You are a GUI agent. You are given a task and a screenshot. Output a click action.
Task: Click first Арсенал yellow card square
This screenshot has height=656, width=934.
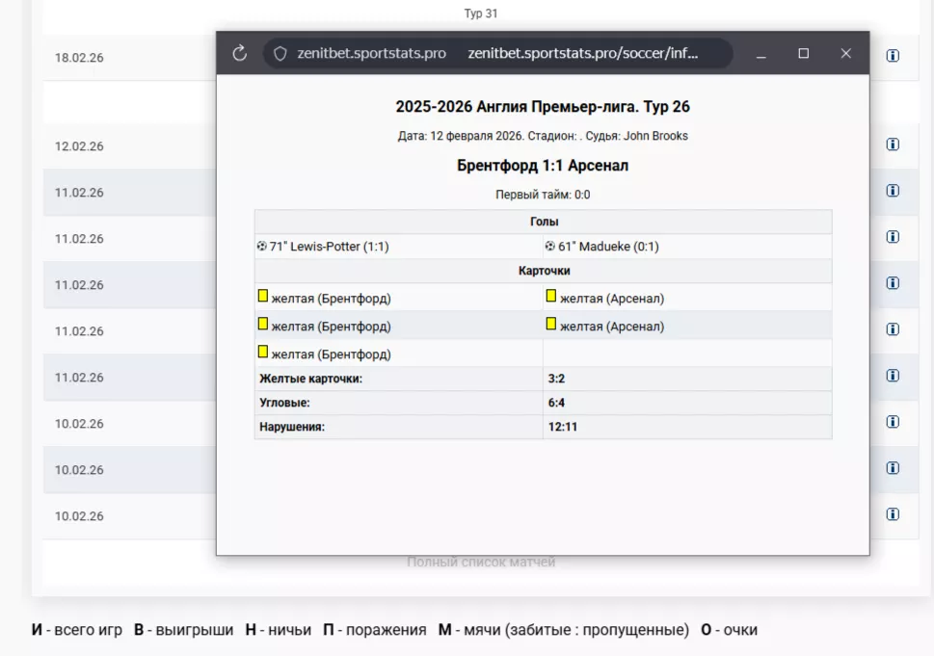(x=551, y=297)
